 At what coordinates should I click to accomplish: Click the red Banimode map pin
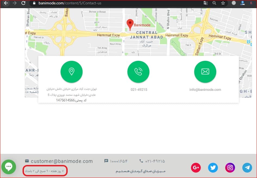130,25
